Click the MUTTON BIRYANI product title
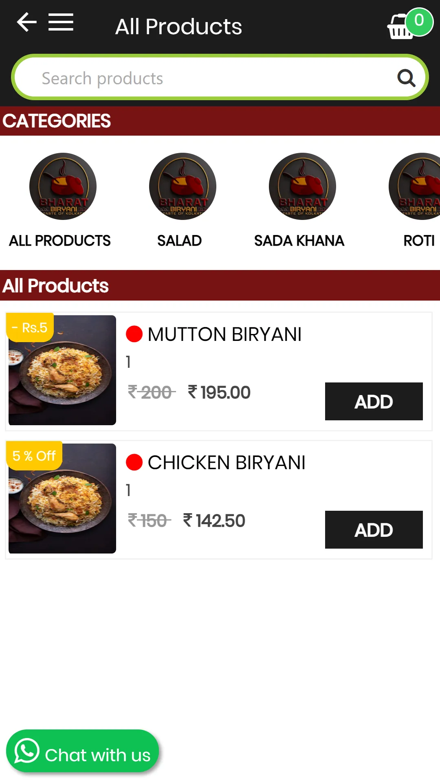The image size is (440, 782). [224, 334]
